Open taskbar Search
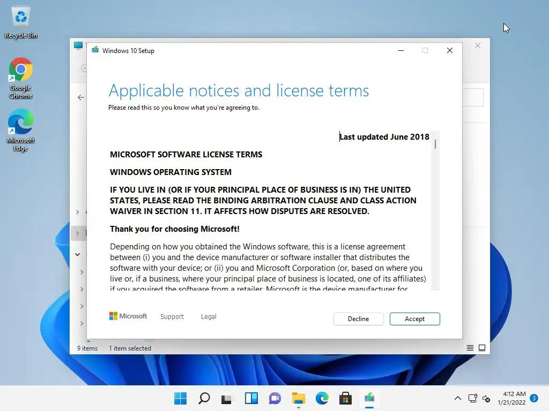 pyautogui.click(x=204, y=398)
